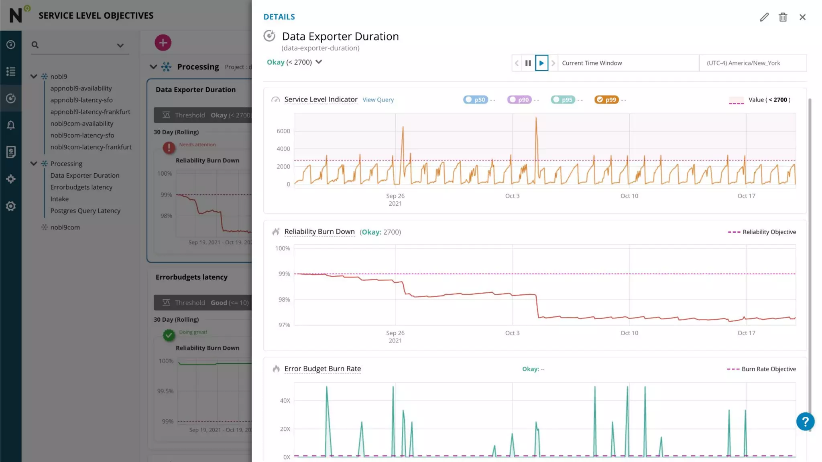Toggle the p90 percentile series
822x462 pixels.
(x=519, y=99)
